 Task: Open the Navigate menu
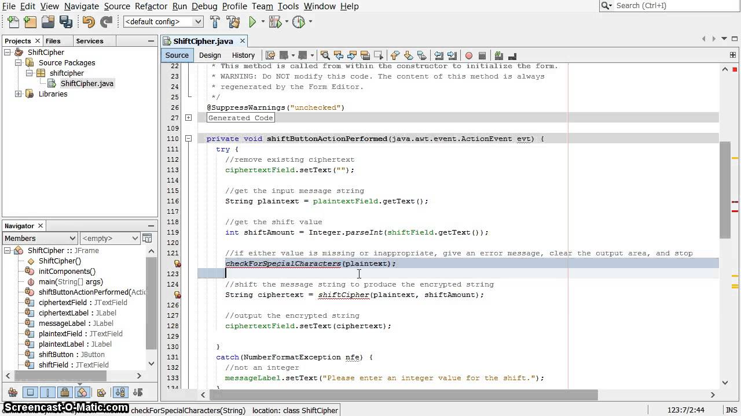[82, 6]
